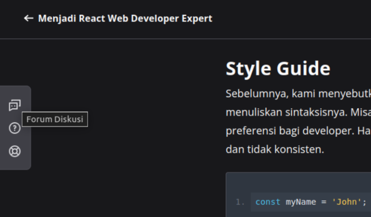This screenshot has width=371, height=217.
Task: Click the "myName" variable in code
Action: (x=300, y=202)
